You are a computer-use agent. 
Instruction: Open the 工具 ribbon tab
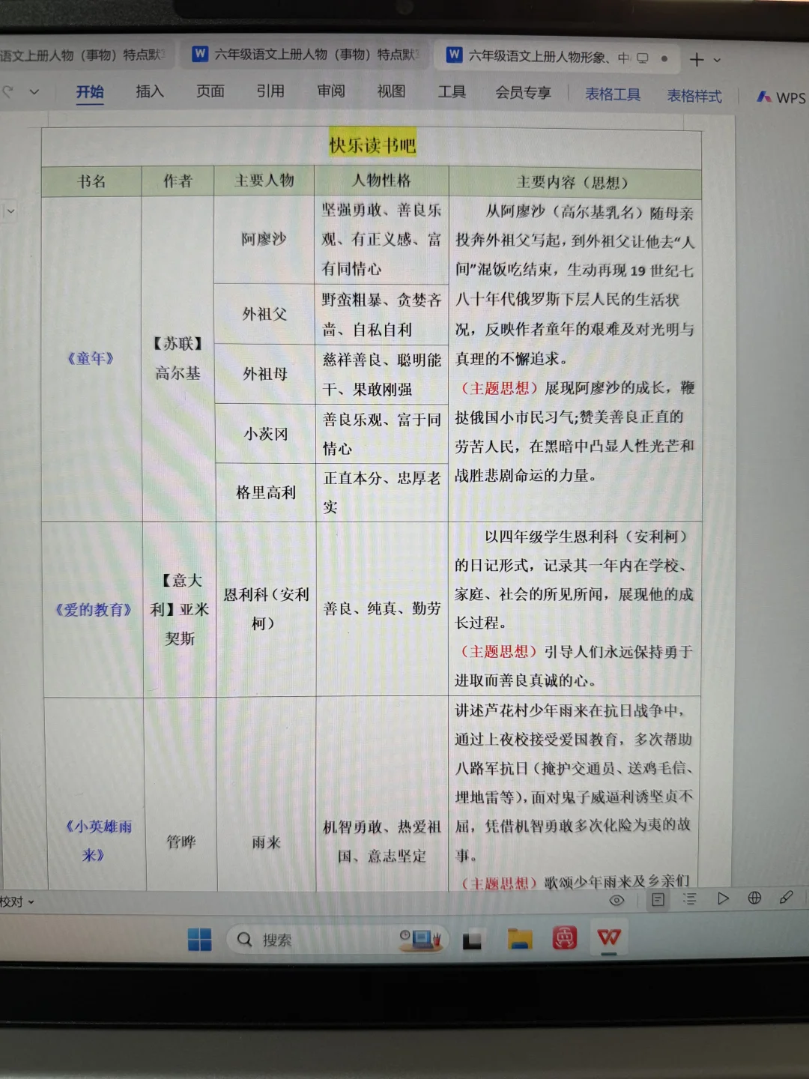point(452,92)
